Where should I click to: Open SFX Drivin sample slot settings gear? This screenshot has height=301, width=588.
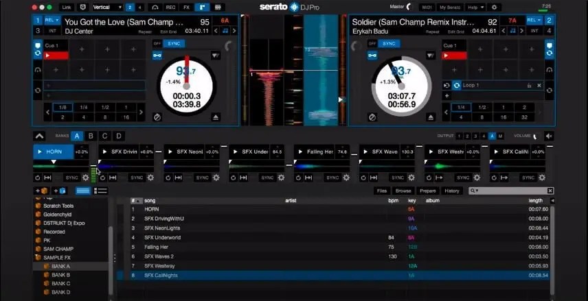coord(150,178)
